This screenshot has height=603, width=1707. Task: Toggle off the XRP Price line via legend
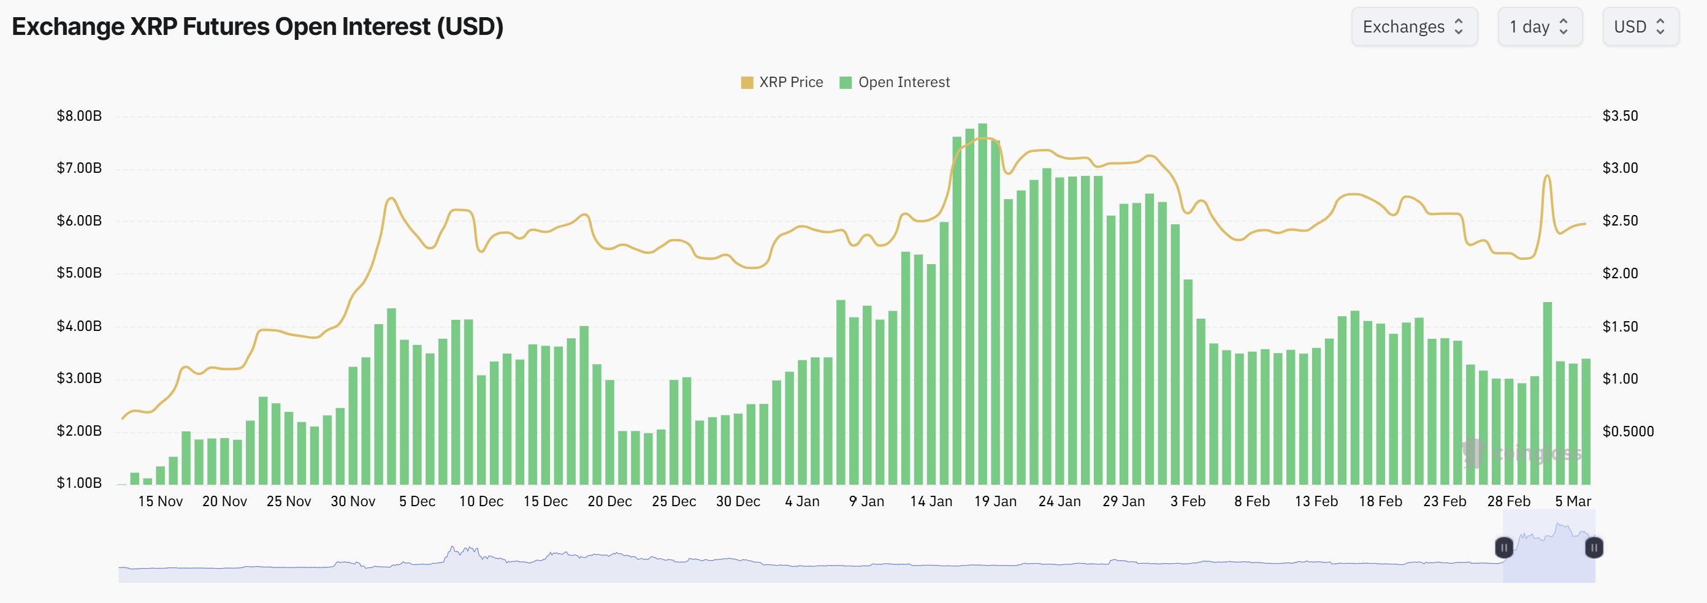(x=792, y=82)
